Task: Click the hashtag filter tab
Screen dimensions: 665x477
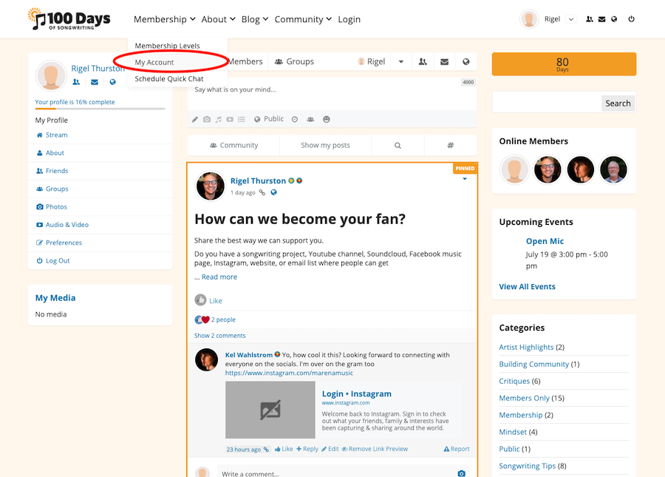Action: tap(451, 145)
